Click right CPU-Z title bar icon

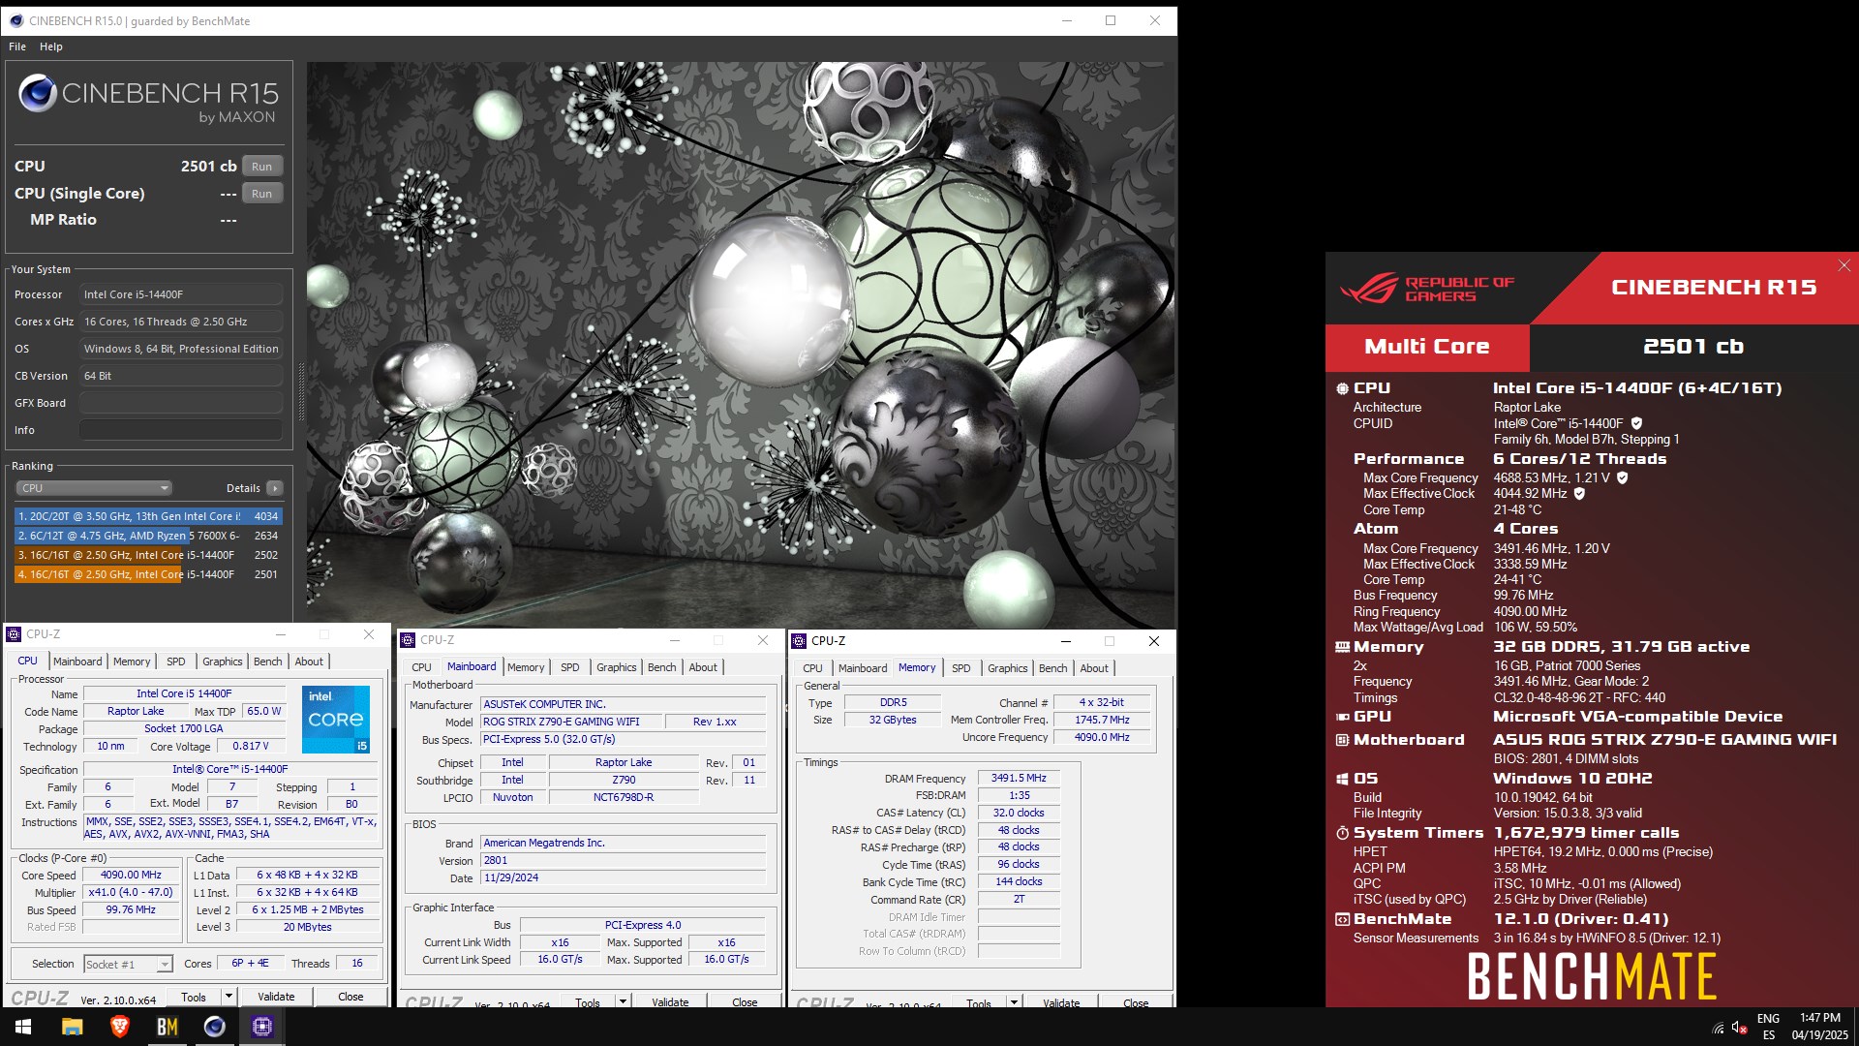799,641
